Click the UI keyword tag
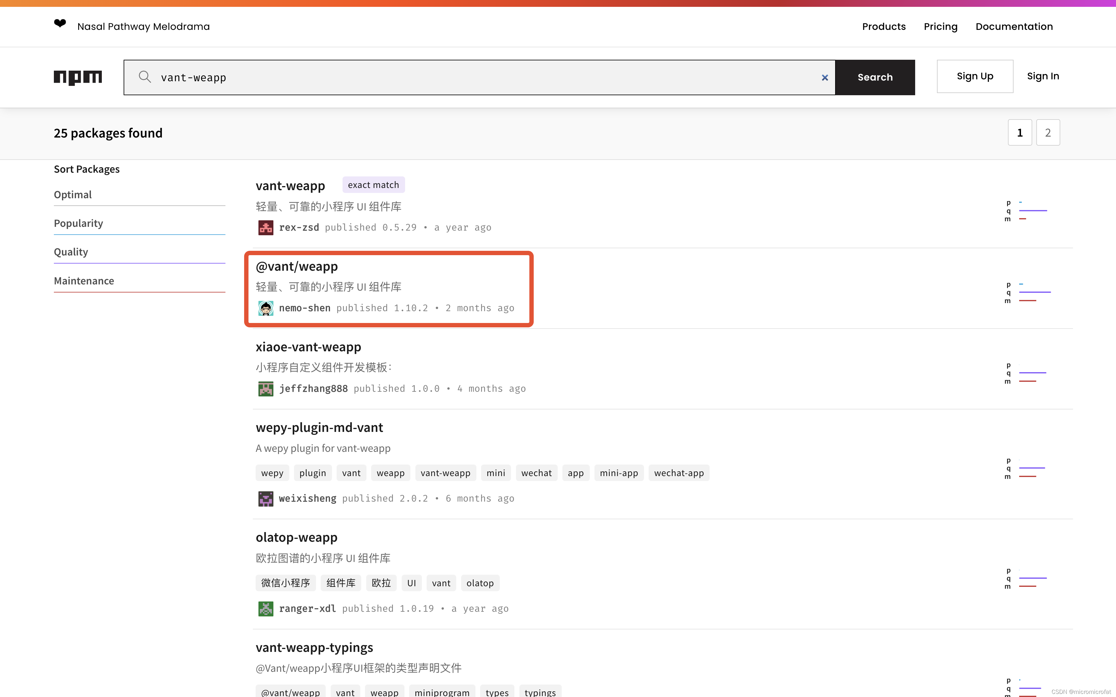 411,583
